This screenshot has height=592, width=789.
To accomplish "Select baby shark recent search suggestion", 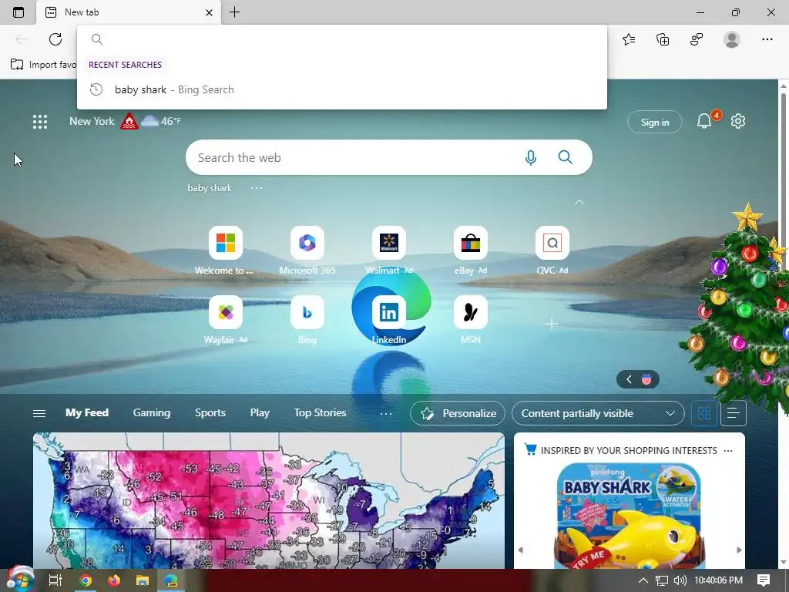I will [341, 89].
